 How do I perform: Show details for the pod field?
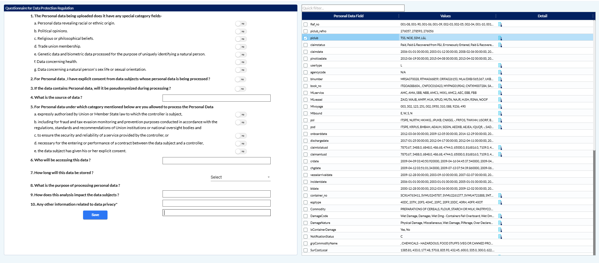[500, 127]
